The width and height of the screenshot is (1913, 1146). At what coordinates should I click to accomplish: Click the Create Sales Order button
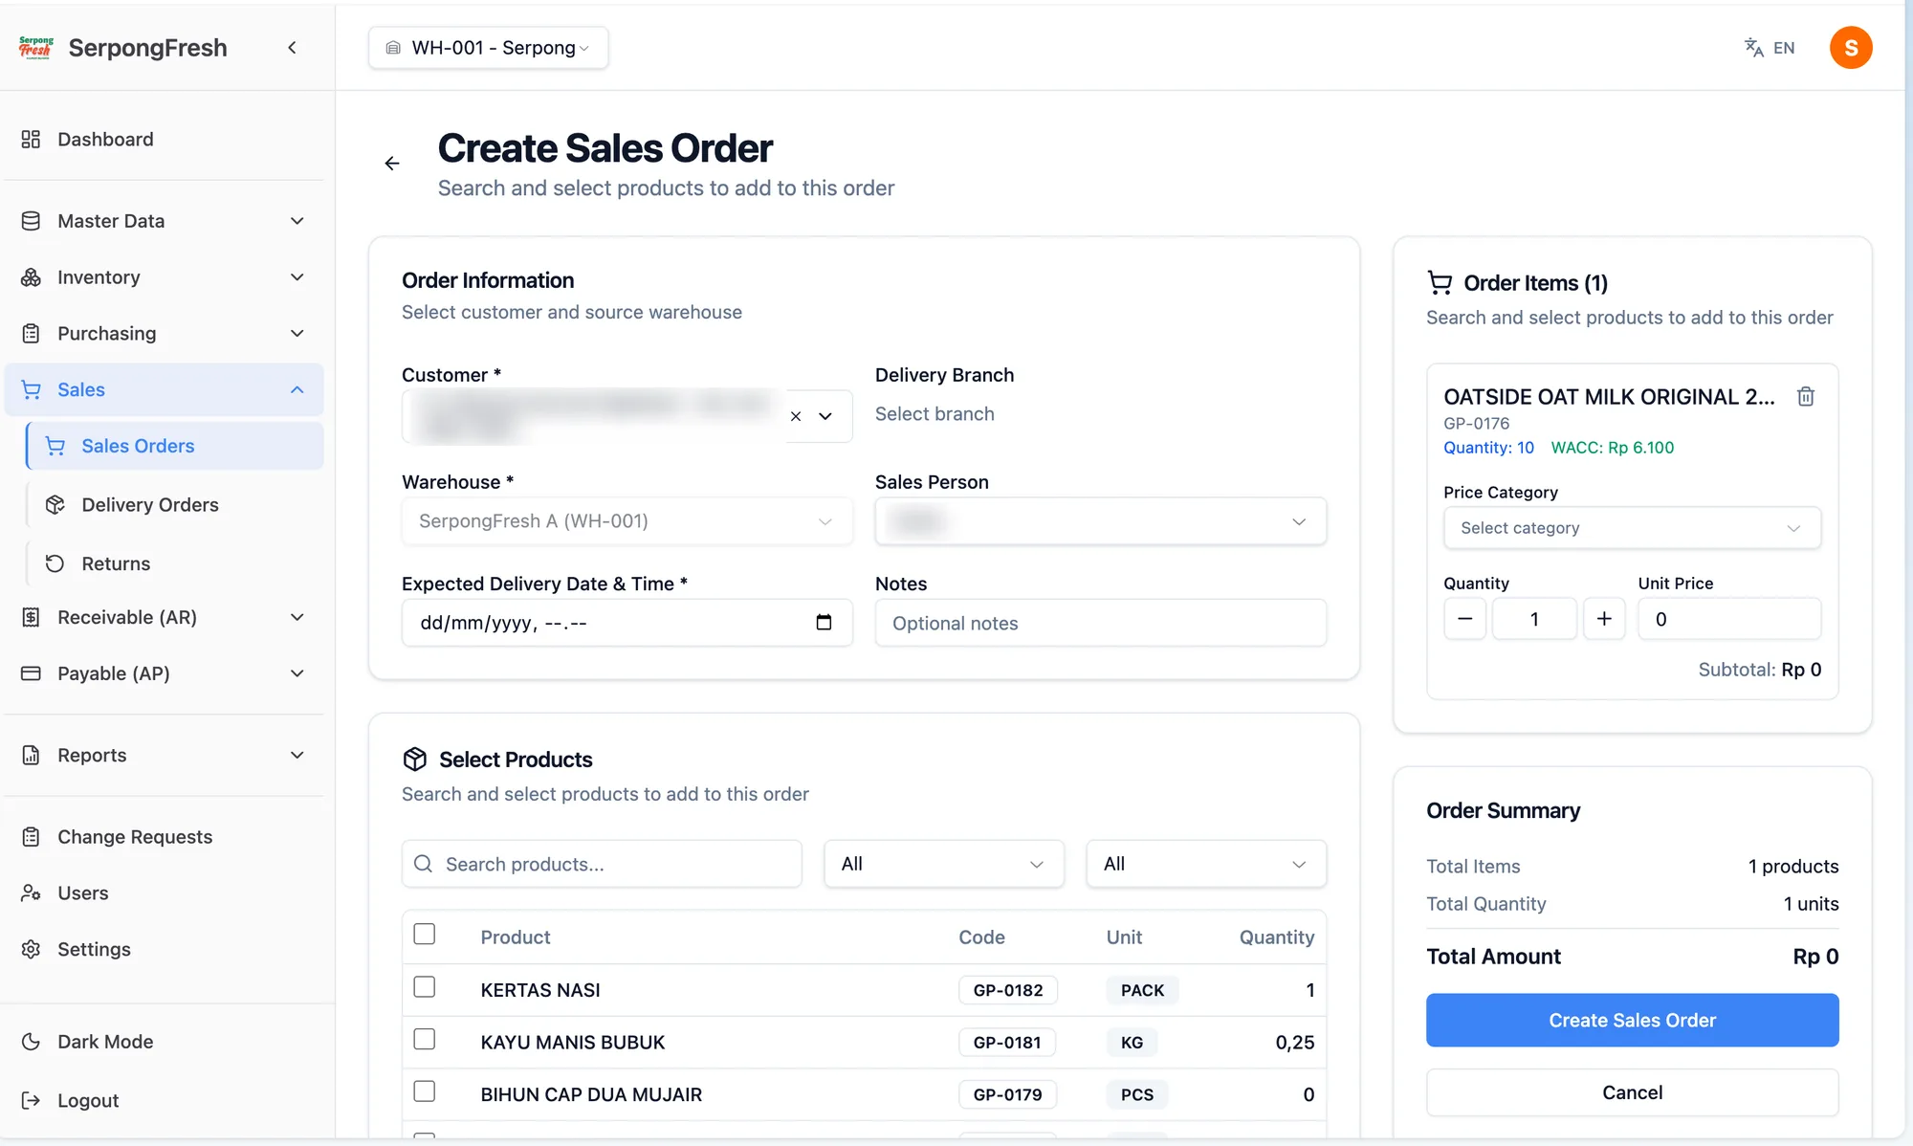pos(1632,1020)
